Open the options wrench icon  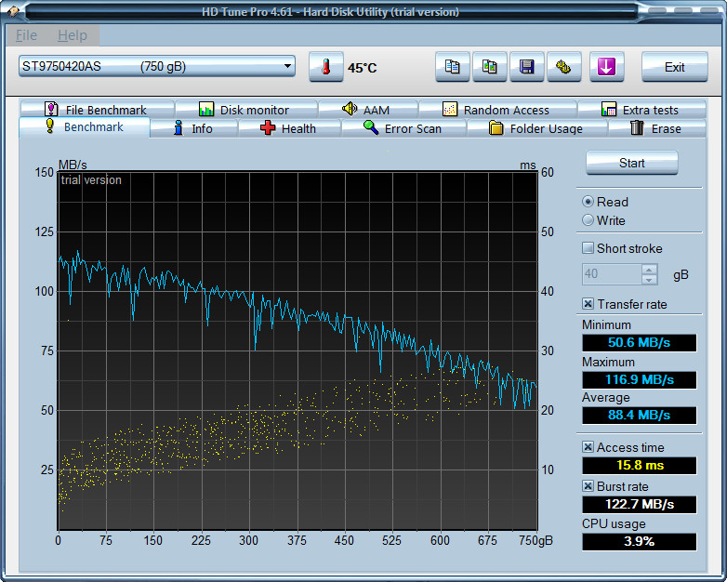[562, 67]
